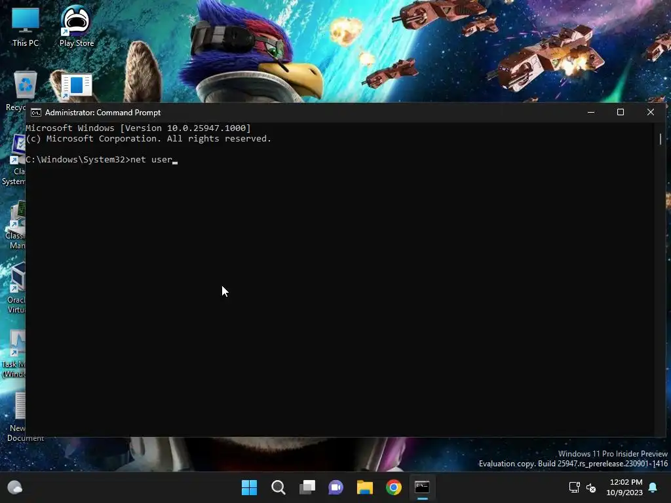Open the clock showing 12:02 PM

click(x=624, y=487)
